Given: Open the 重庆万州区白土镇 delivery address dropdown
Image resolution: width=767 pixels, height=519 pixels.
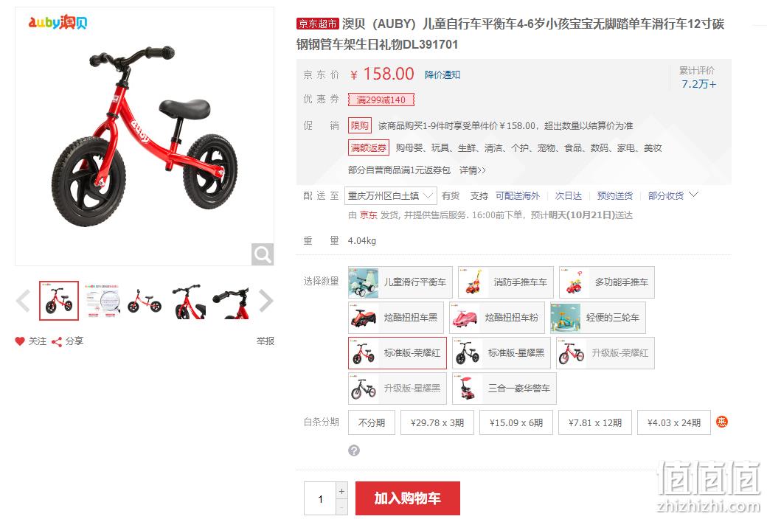Looking at the screenshot, I should coord(390,195).
